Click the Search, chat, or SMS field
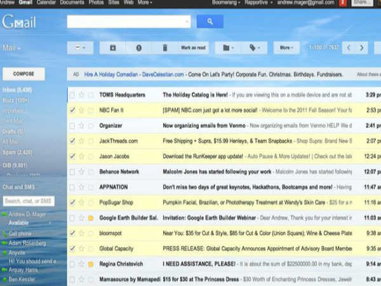Screen dimensions: 381x286 [29, 201]
